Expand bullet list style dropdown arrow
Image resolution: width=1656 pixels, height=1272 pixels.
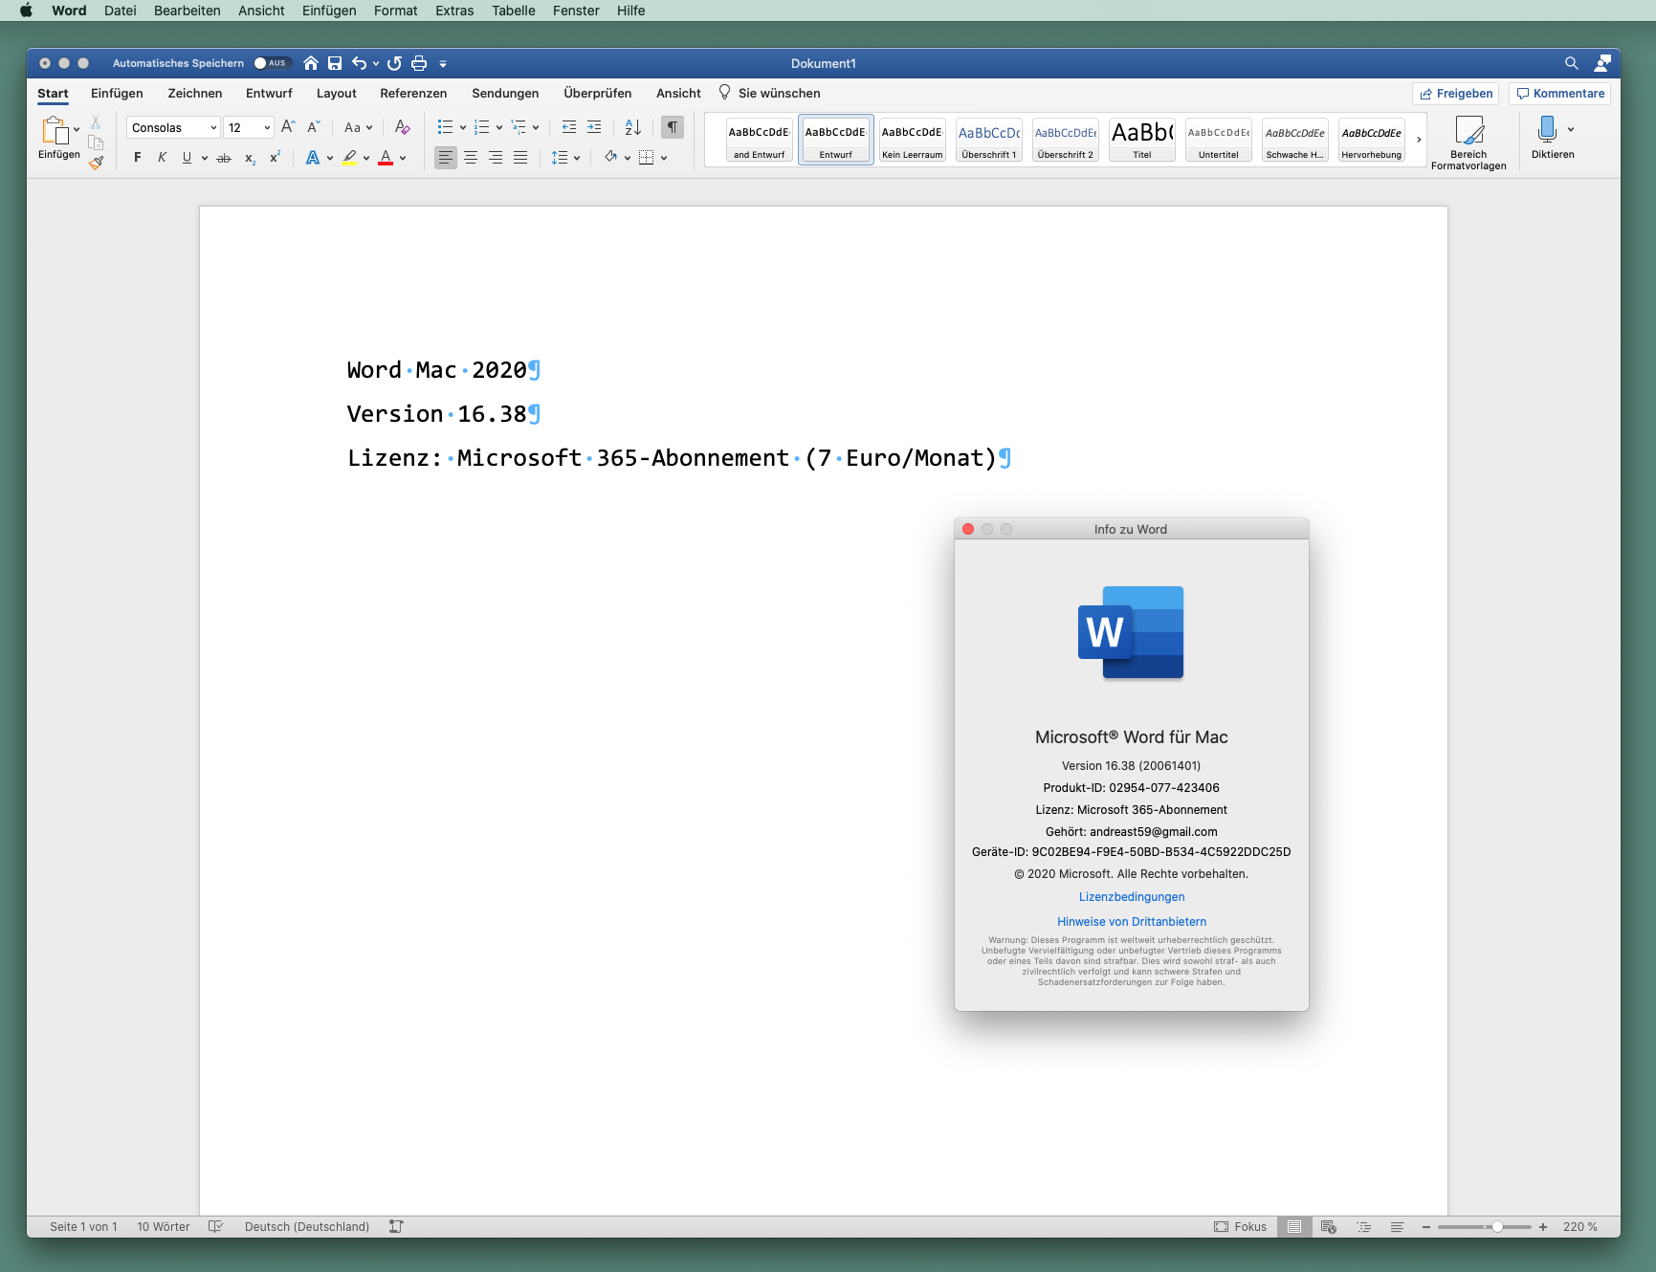463,127
